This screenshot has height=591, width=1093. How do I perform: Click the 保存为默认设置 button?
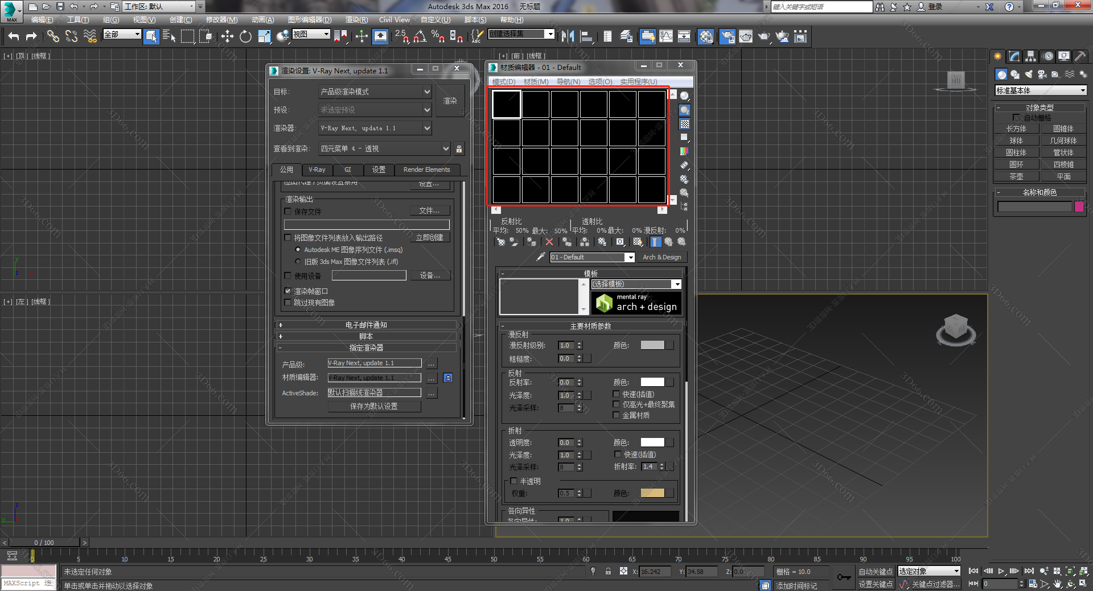(x=374, y=406)
